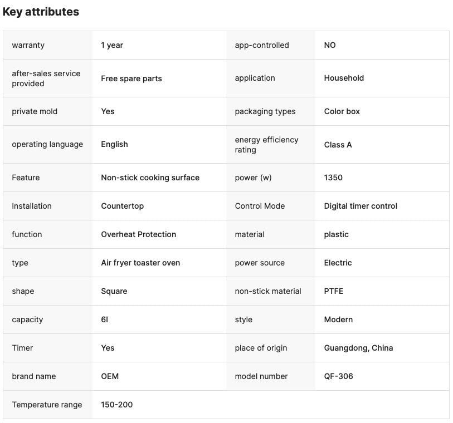The width and height of the screenshot is (453, 423).
Task: Click the "Guangdong, China" origin value
Action: tap(358, 348)
